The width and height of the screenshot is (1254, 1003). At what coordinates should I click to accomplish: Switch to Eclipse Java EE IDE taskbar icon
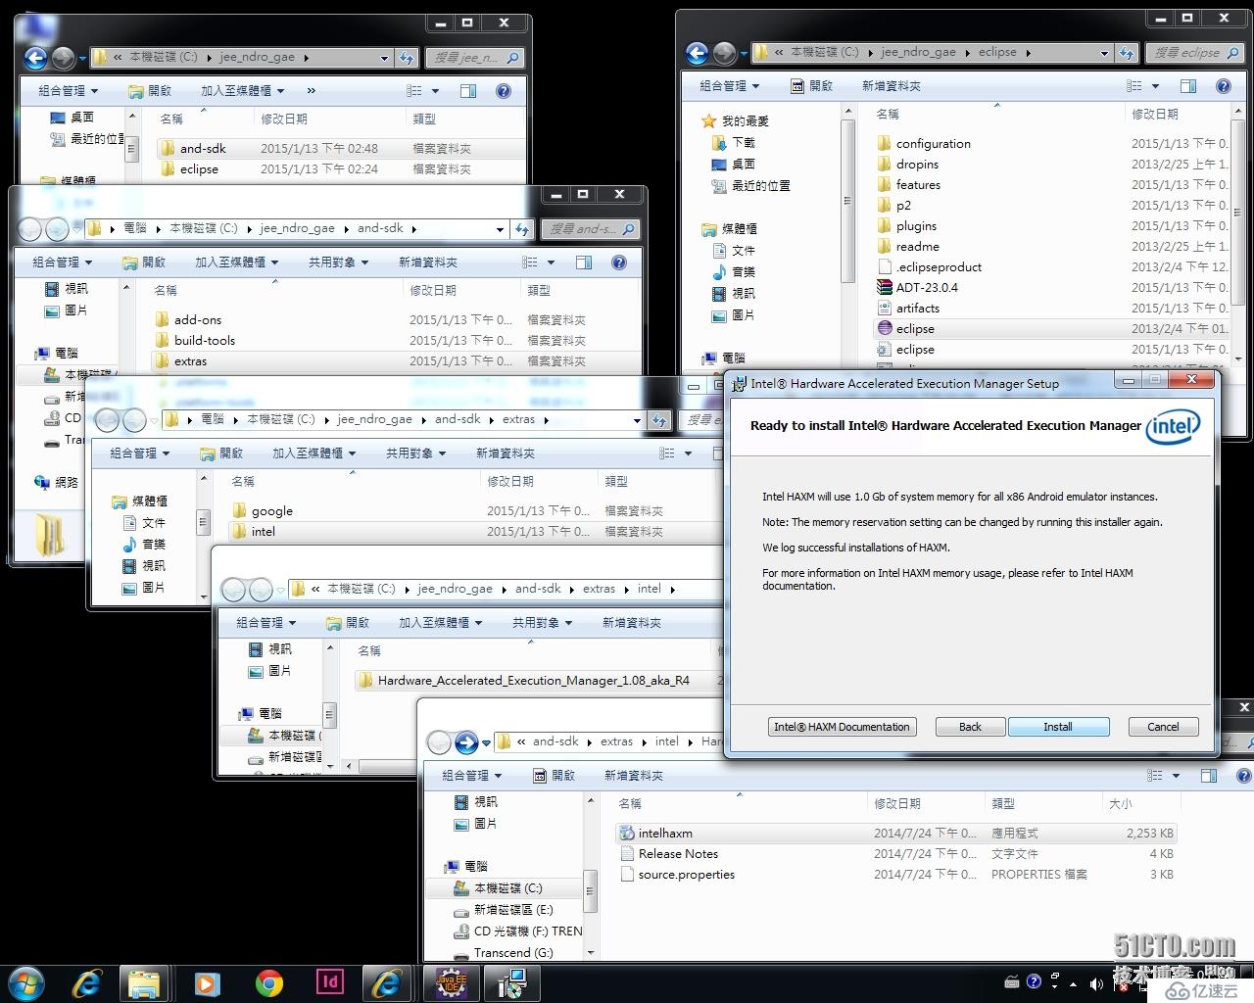451,982
